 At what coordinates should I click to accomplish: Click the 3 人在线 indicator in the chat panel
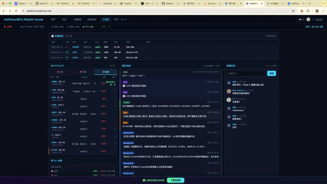point(271,66)
